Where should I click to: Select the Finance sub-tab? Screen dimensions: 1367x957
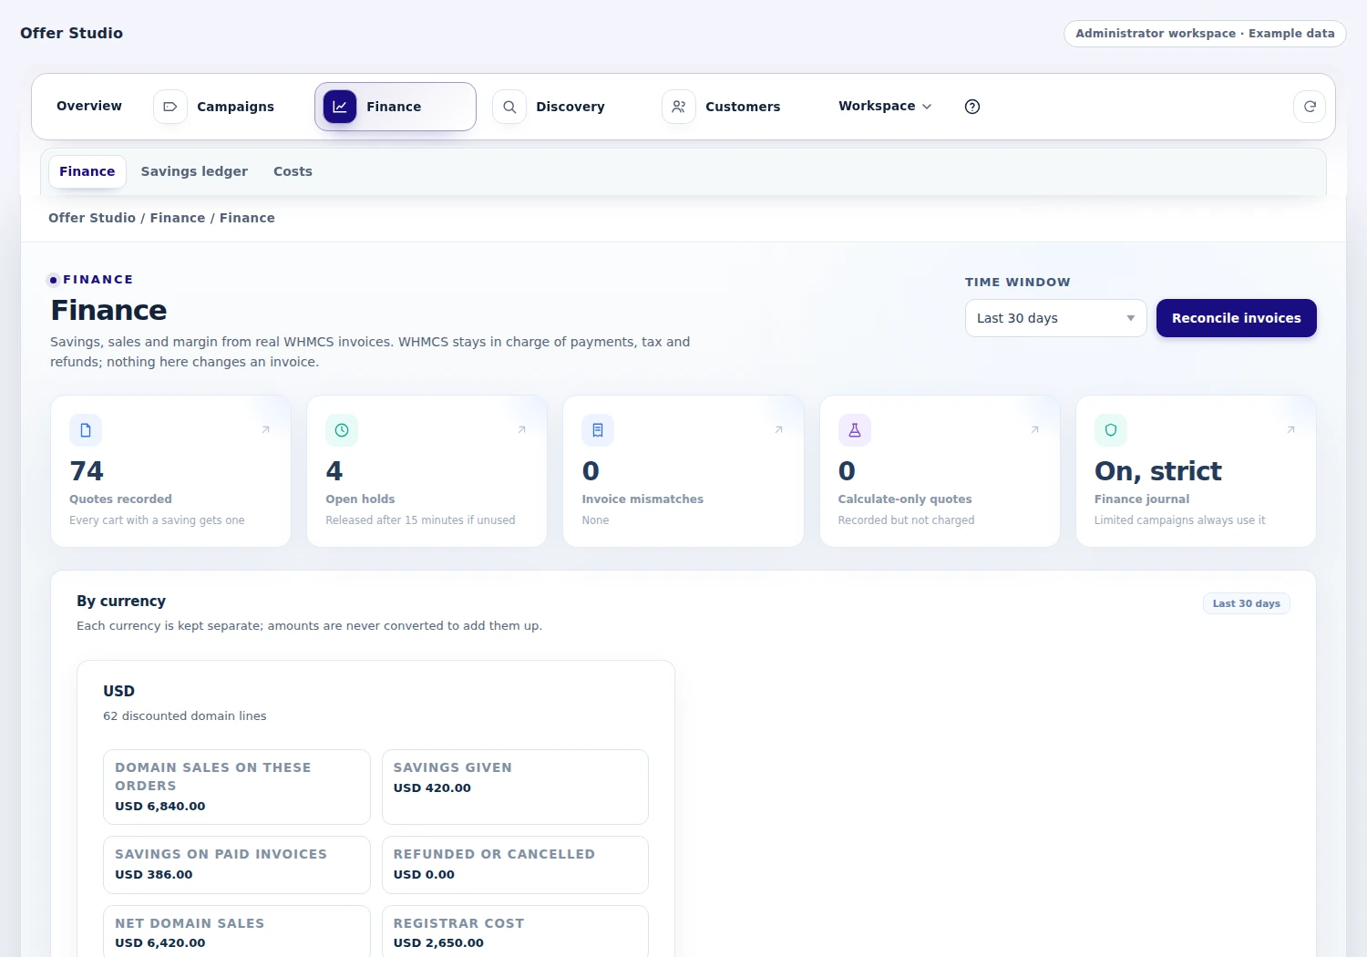tap(87, 171)
